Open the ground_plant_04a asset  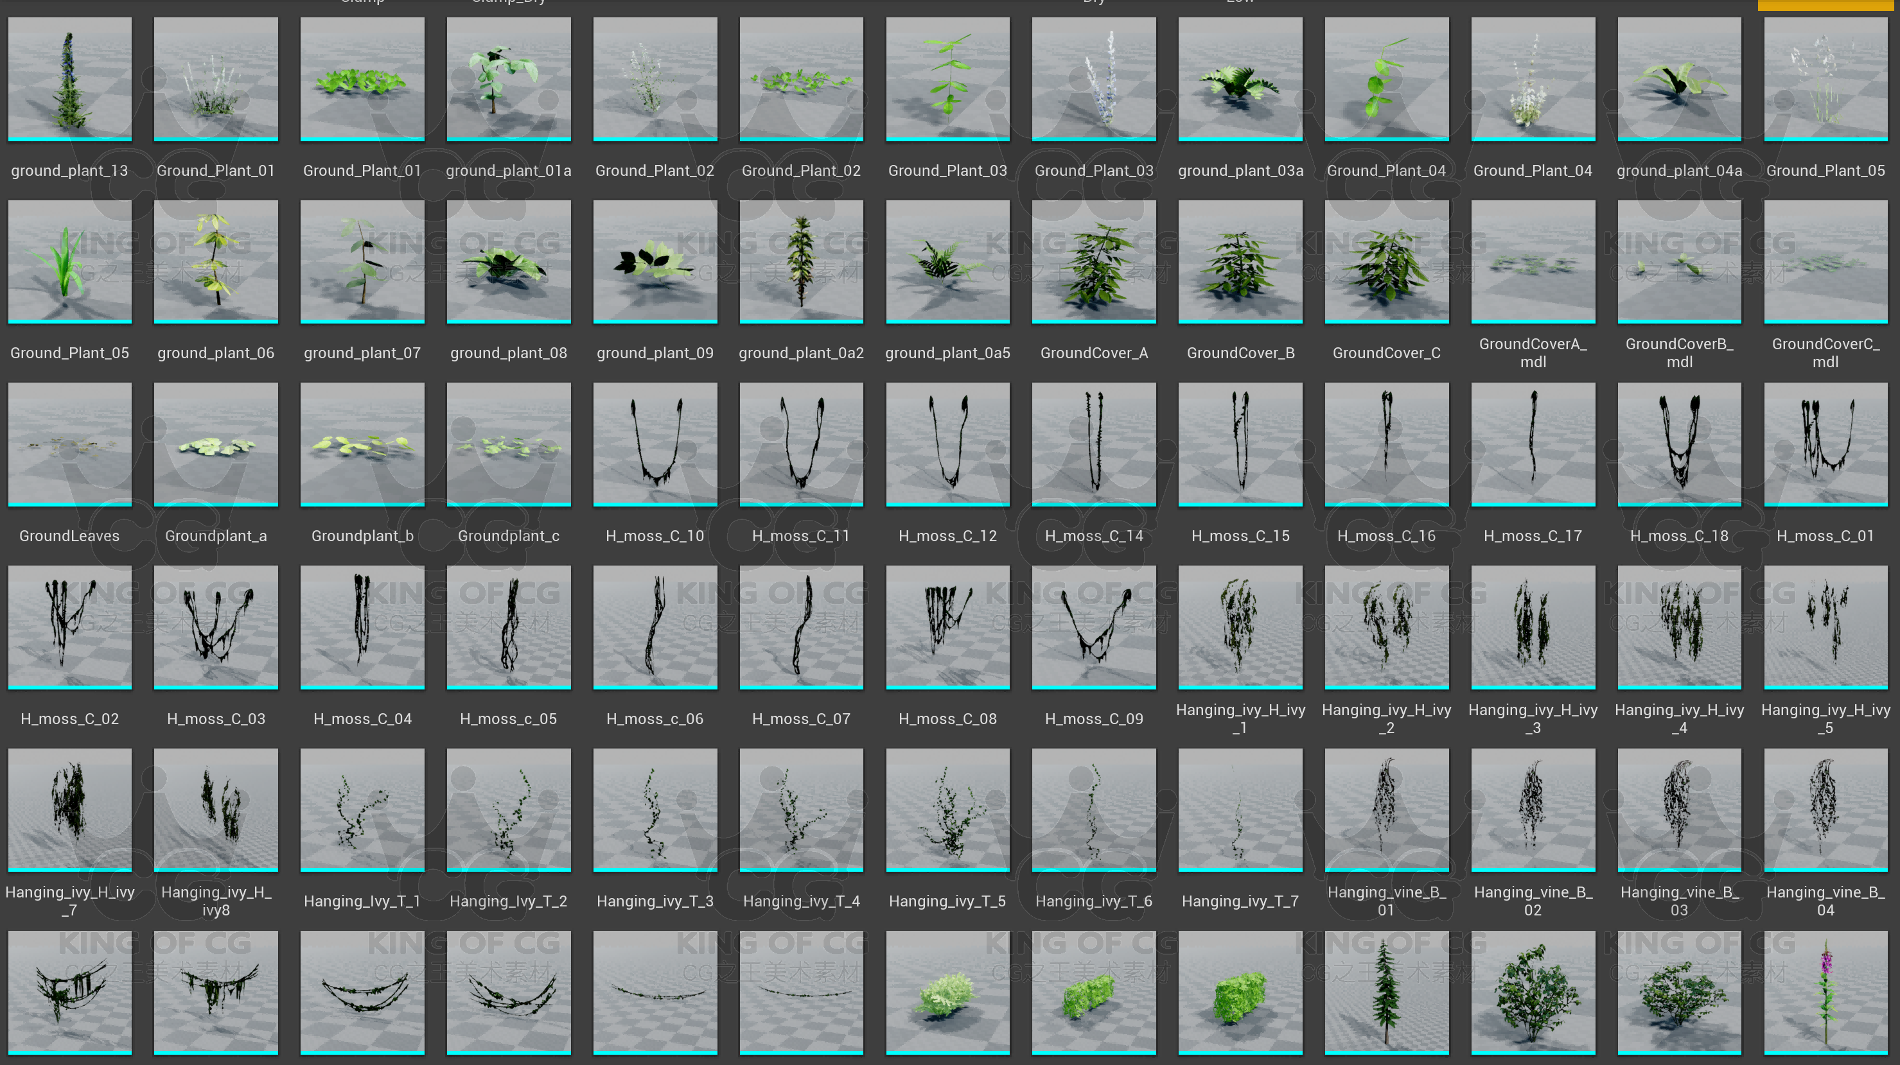[x=1679, y=78]
